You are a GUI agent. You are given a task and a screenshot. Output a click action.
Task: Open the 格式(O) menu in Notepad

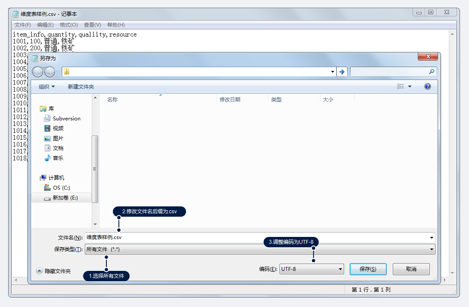point(68,25)
